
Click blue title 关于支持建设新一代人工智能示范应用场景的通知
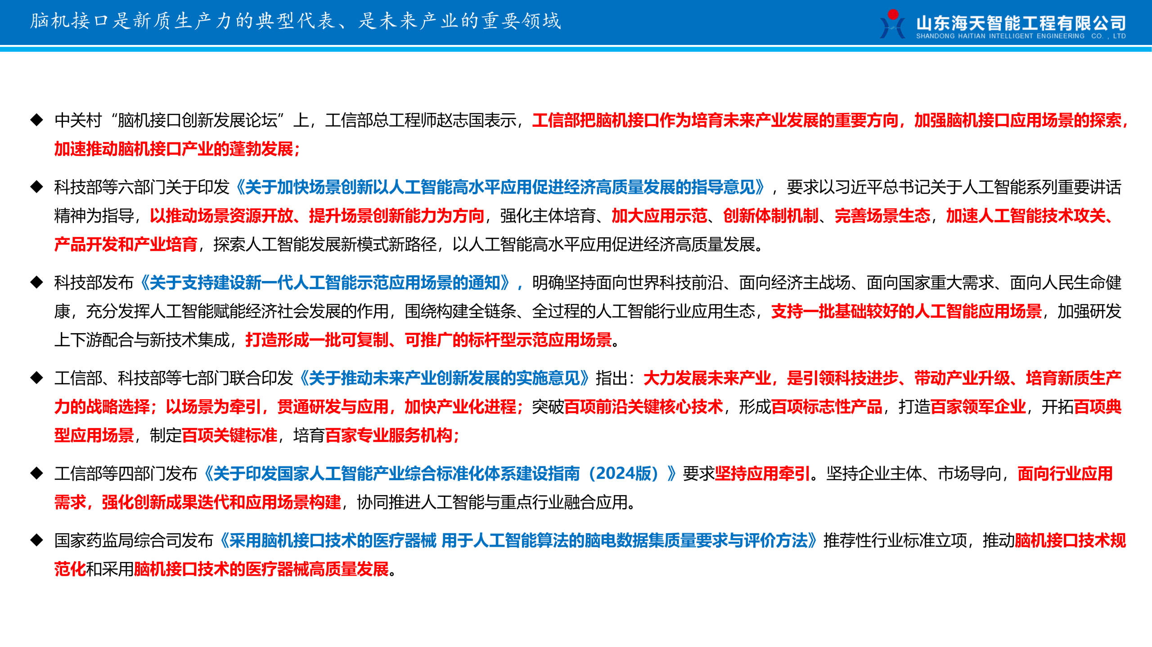click(325, 283)
